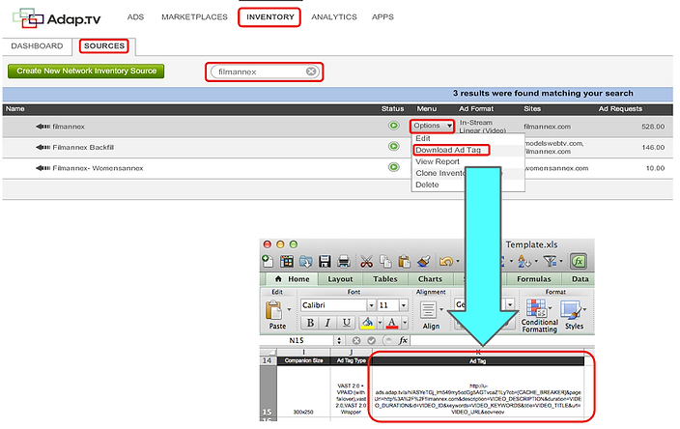The image size is (680, 429).
Task: Click the 528.00 ad requests value
Action: [x=653, y=127]
